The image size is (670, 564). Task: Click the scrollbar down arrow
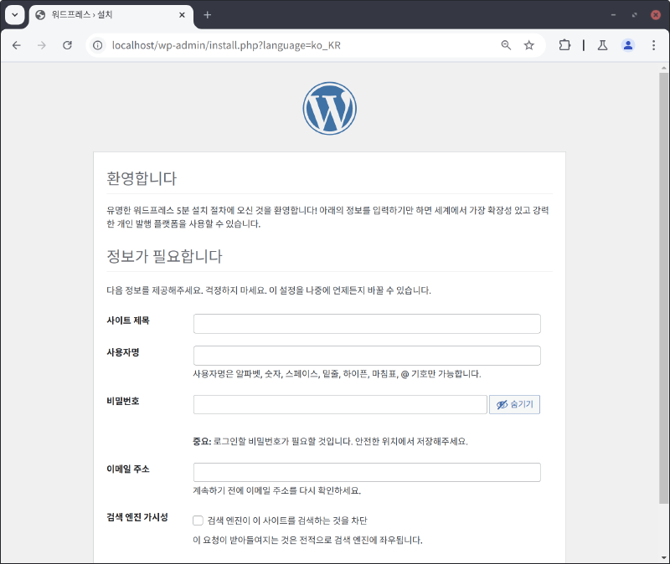click(663, 557)
